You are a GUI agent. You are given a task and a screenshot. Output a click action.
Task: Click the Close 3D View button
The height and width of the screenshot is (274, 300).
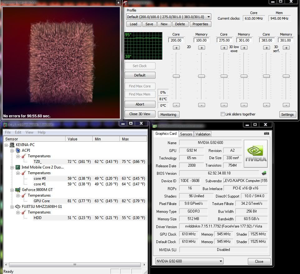(140, 114)
